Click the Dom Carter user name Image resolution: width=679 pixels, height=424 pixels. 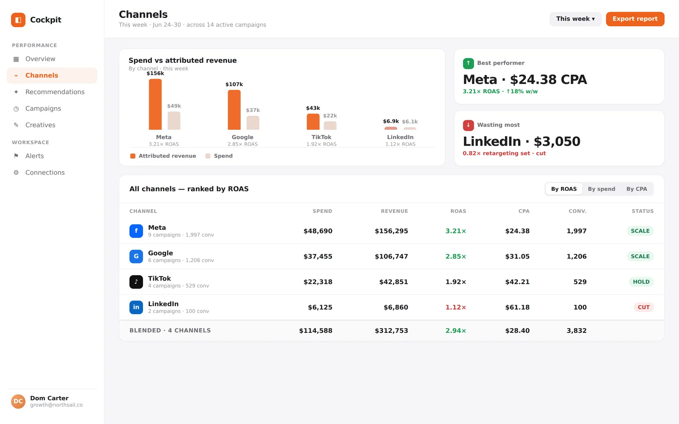click(x=49, y=398)
